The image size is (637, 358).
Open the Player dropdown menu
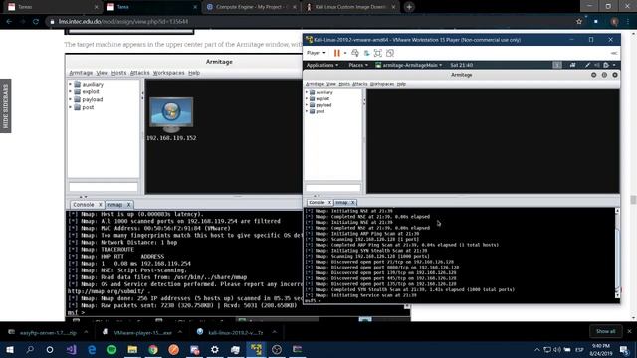[317, 53]
